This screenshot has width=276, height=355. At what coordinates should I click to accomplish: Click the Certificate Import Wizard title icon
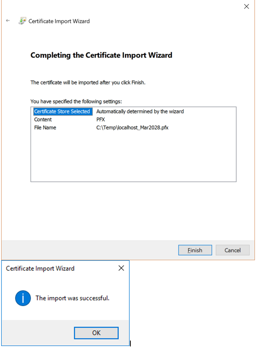[22, 21]
